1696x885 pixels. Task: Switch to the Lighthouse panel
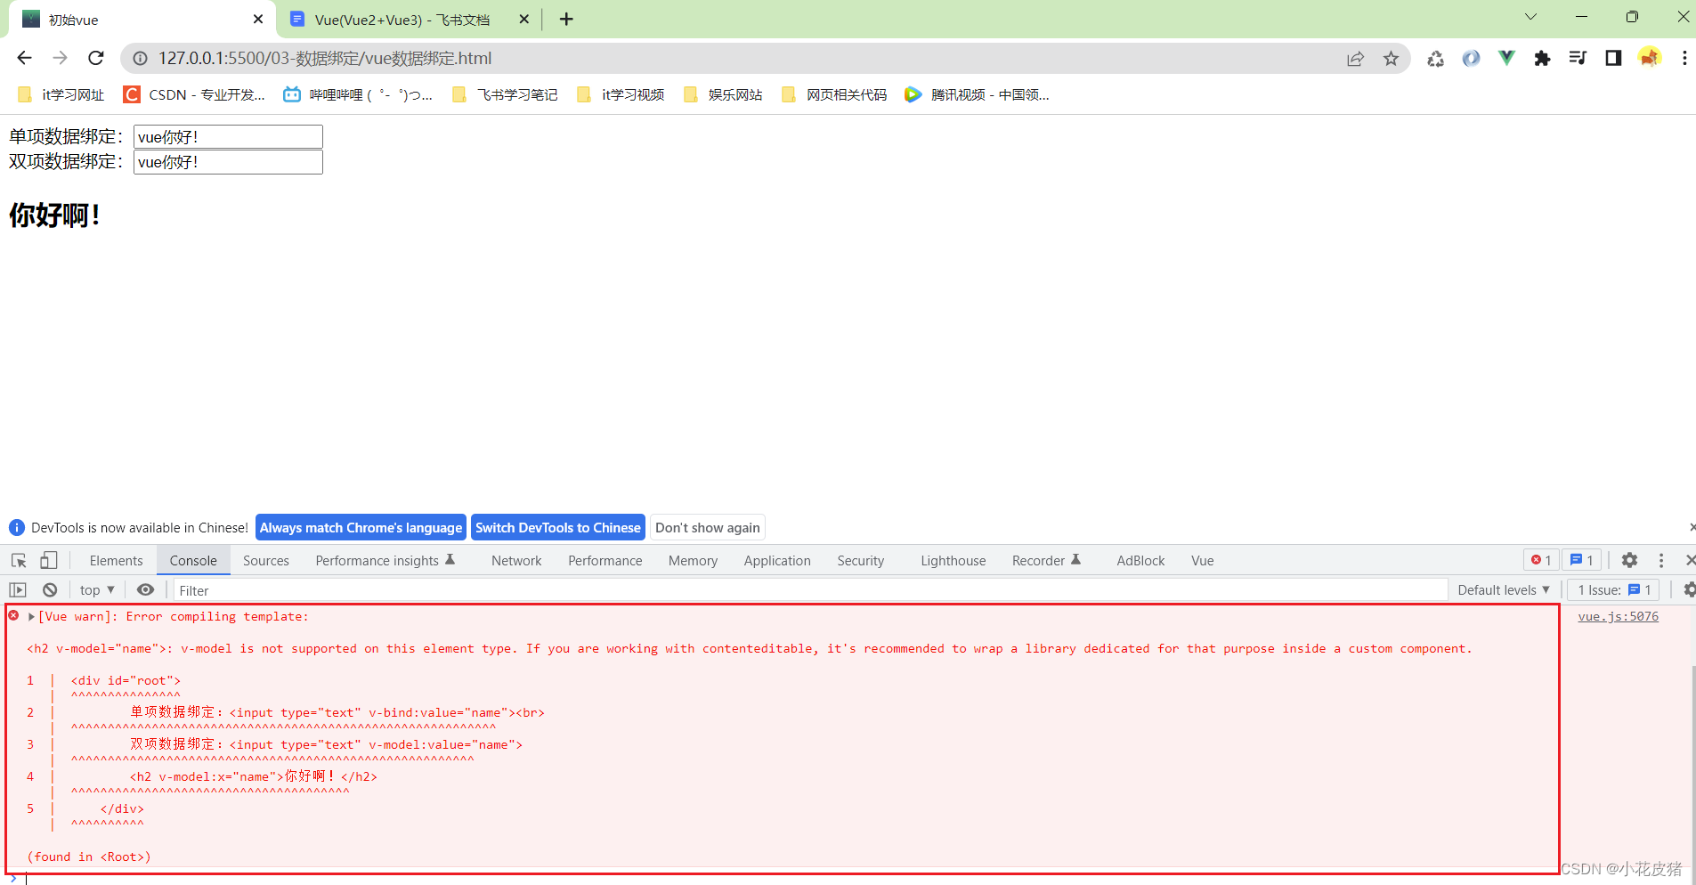click(953, 560)
